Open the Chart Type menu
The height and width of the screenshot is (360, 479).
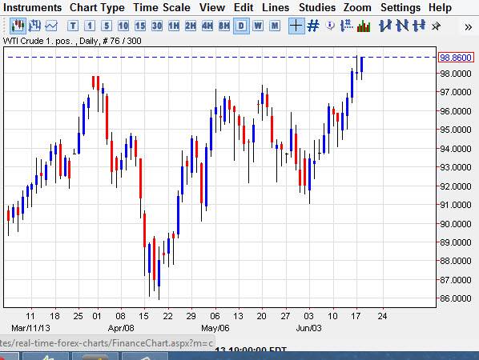pos(97,7)
